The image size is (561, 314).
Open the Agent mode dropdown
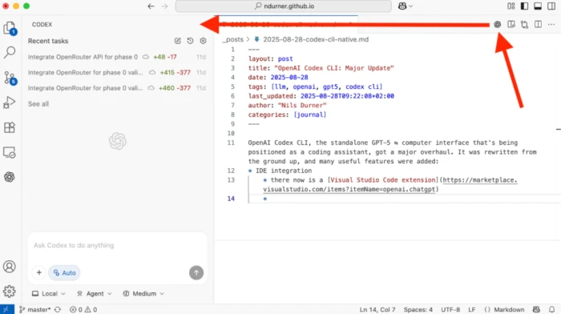coord(95,294)
